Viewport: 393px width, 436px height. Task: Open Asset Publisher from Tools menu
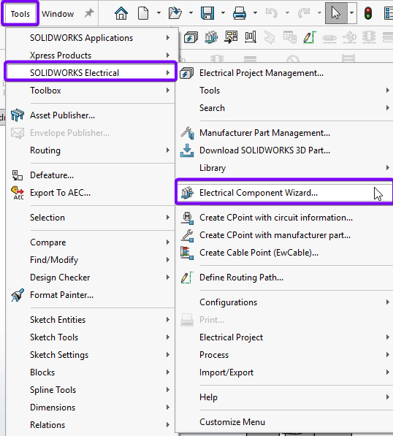[90, 115]
